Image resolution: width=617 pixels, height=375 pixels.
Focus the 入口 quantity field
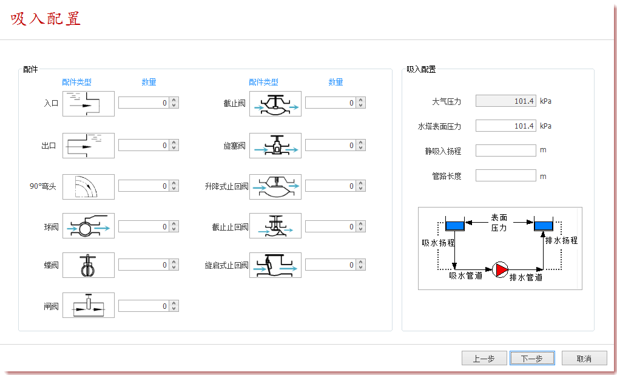144,103
